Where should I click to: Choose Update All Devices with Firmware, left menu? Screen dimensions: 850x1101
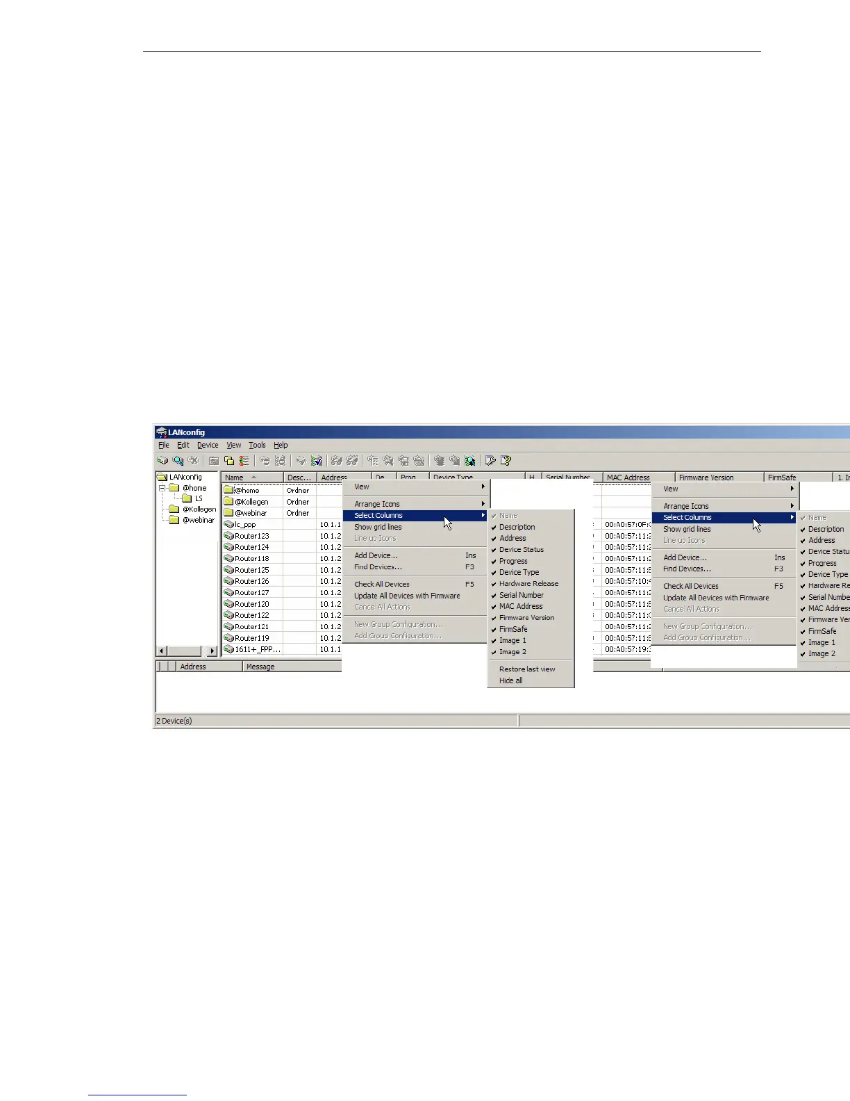pos(416,596)
